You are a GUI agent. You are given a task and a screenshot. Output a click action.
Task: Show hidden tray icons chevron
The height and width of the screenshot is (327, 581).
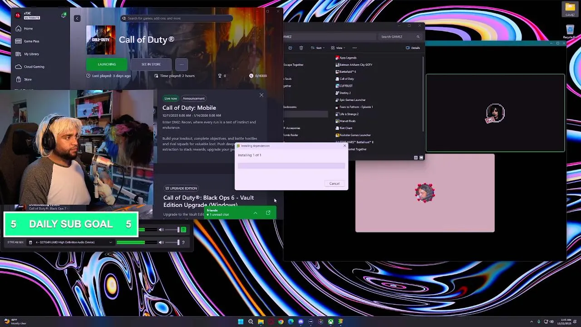(531, 322)
